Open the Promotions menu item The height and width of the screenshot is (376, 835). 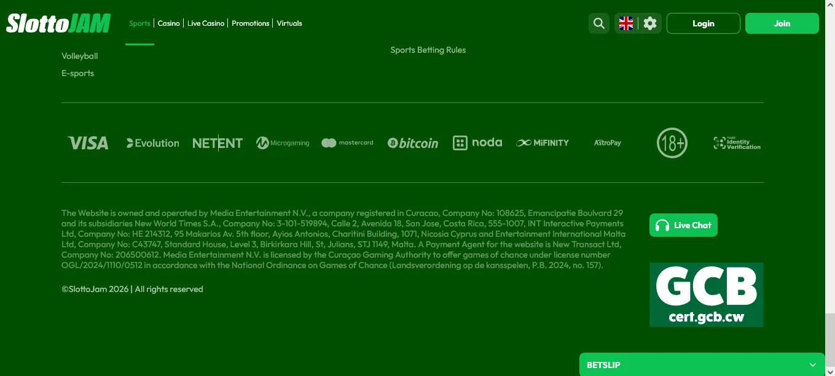[251, 23]
